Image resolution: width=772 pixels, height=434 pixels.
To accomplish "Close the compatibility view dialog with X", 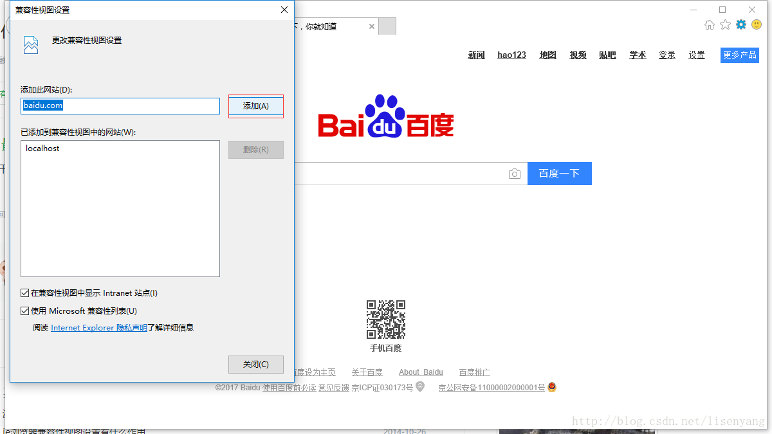I will [x=284, y=10].
